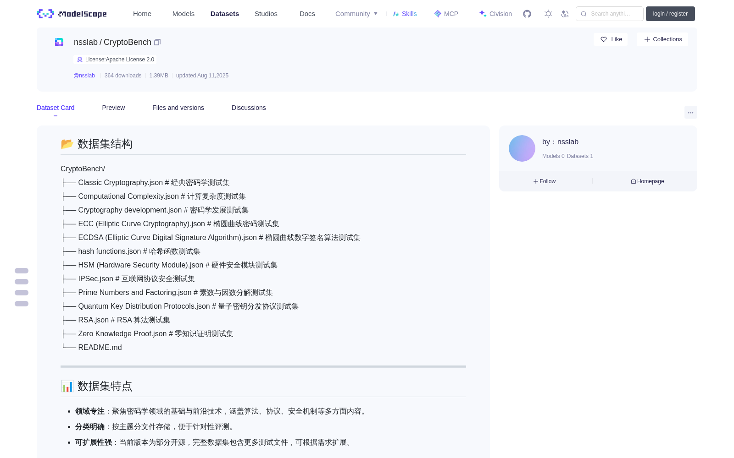
Task: Click 'CryptoBench/' root folder text
Action: pyautogui.click(x=83, y=169)
